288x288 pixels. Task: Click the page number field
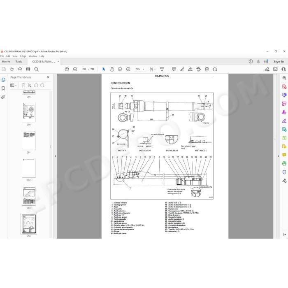click(x=84, y=69)
